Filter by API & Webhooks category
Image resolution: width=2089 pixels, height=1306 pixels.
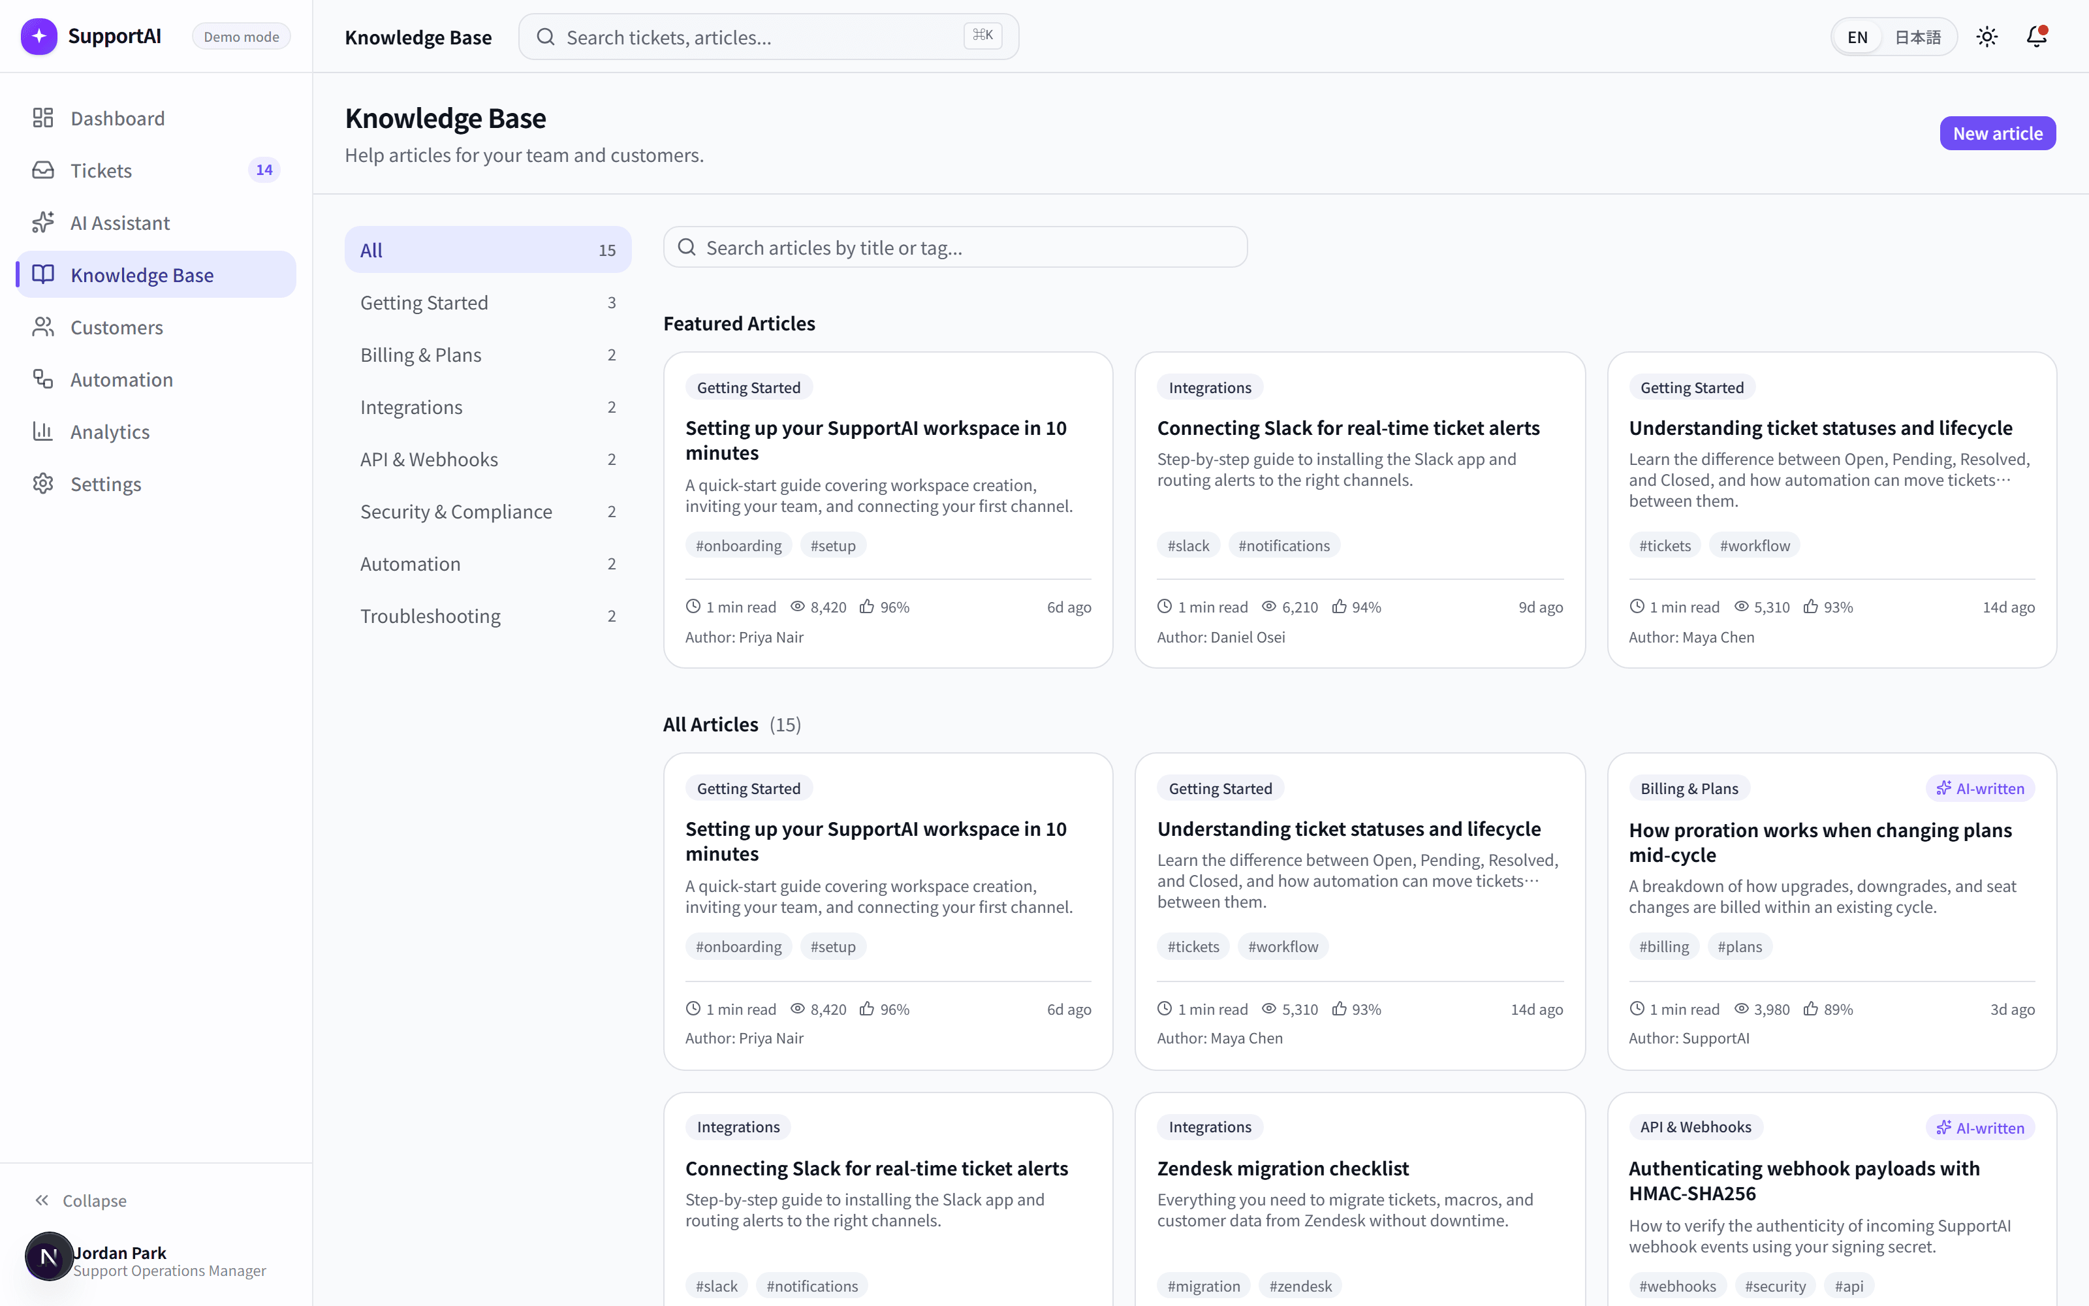coord(488,458)
